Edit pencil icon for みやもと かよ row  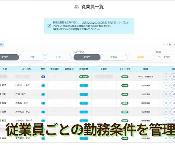(173, 112)
